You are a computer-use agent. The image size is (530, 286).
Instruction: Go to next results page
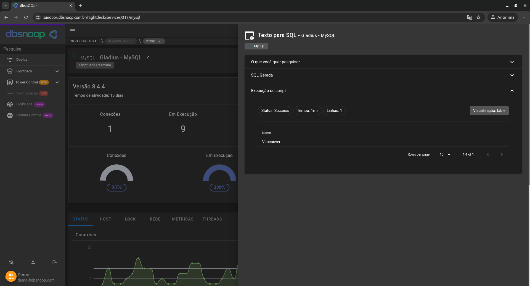coord(502,154)
